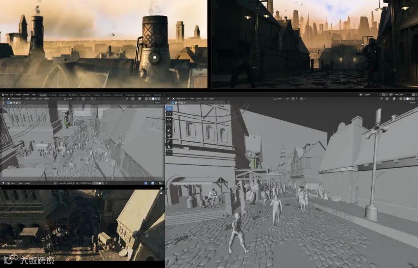
Task: Switch right viewport to solid shading mode
Action: point(408,99)
